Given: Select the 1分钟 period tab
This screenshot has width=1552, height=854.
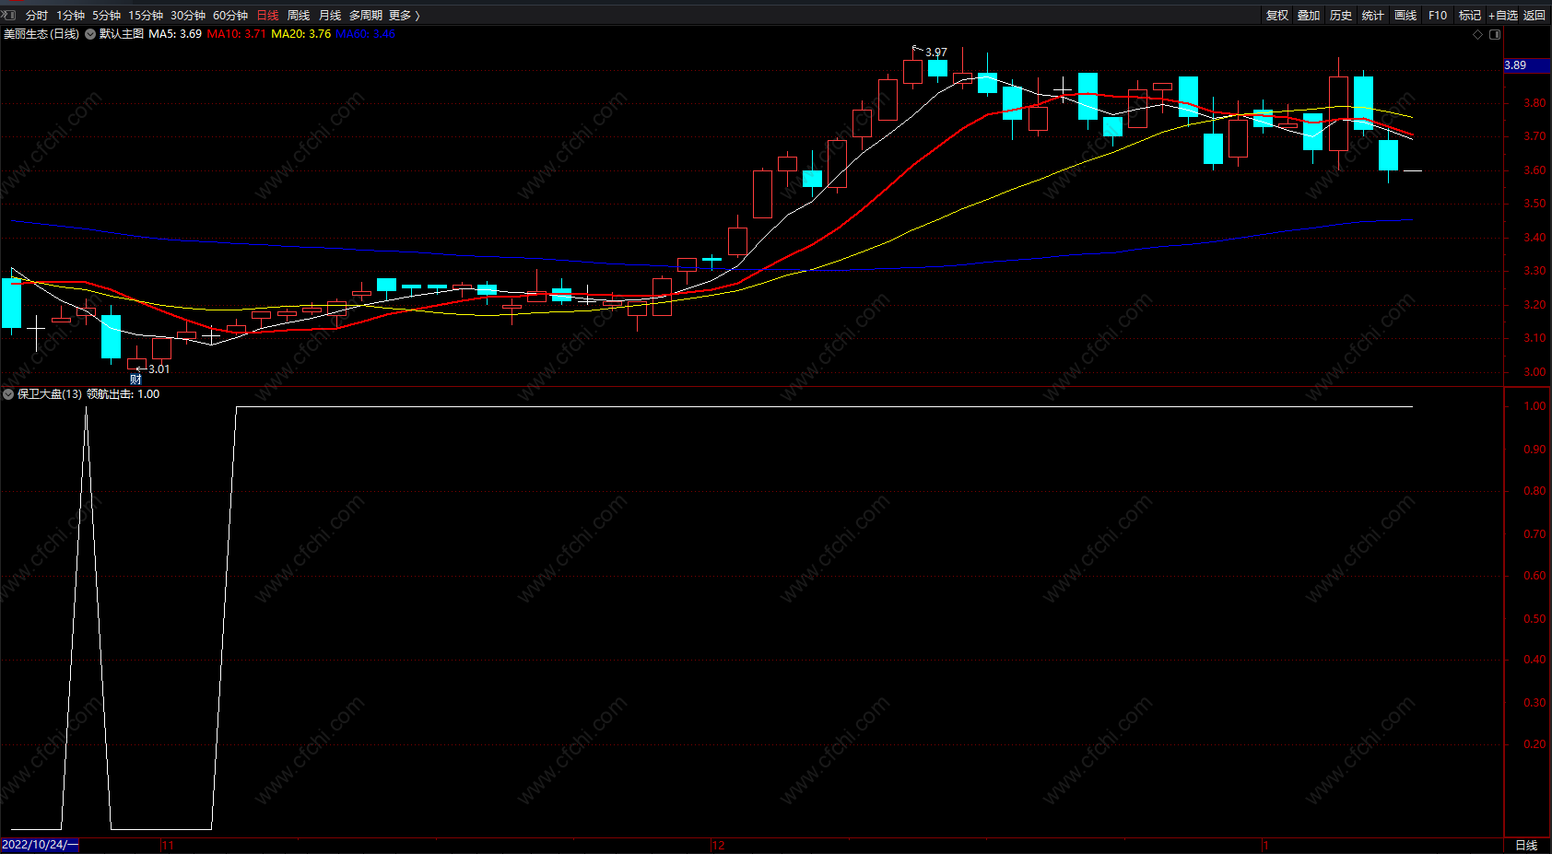Looking at the screenshot, I should coord(70,16).
